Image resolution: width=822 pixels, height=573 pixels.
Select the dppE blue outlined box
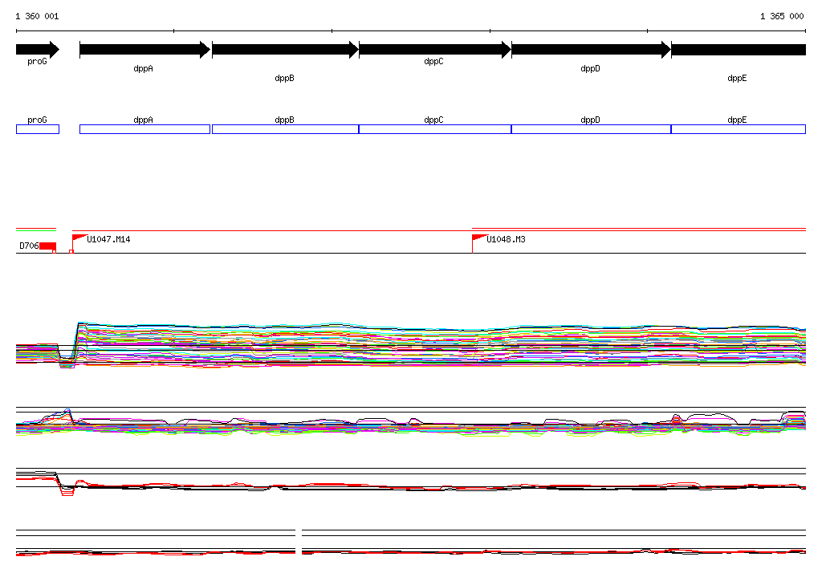coord(739,129)
